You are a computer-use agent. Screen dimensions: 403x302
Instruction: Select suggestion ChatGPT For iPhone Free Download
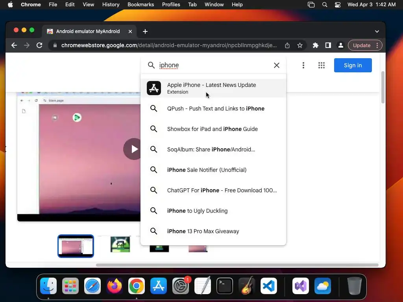coord(213,190)
